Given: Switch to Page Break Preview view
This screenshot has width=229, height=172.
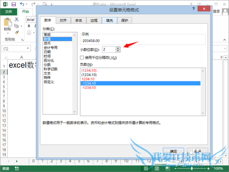Looking at the screenshot, I should pyautogui.click(x=168, y=168).
